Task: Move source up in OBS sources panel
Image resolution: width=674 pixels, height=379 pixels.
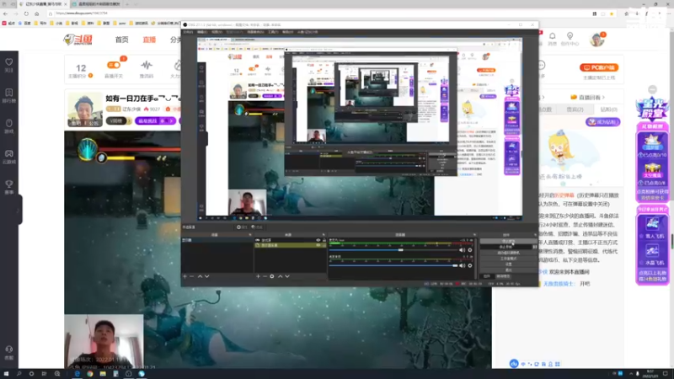Action: pos(281,276)
